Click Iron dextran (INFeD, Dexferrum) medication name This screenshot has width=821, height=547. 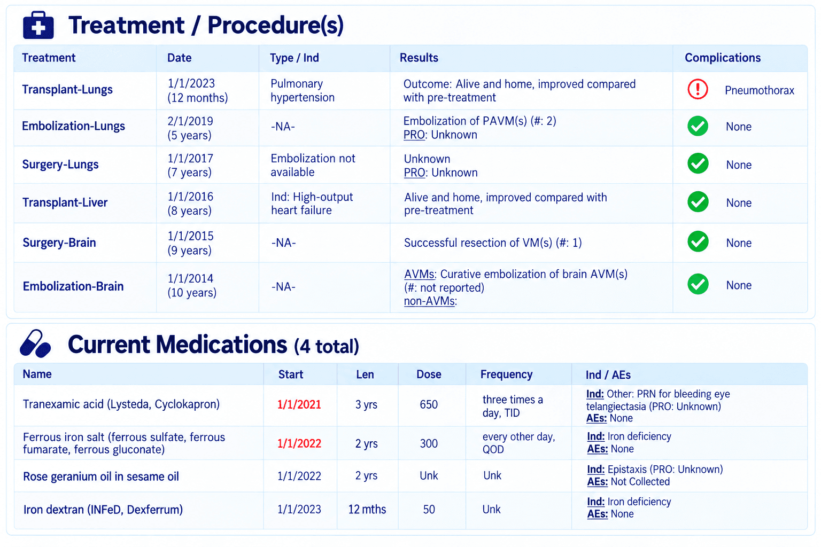click(103, 510)
